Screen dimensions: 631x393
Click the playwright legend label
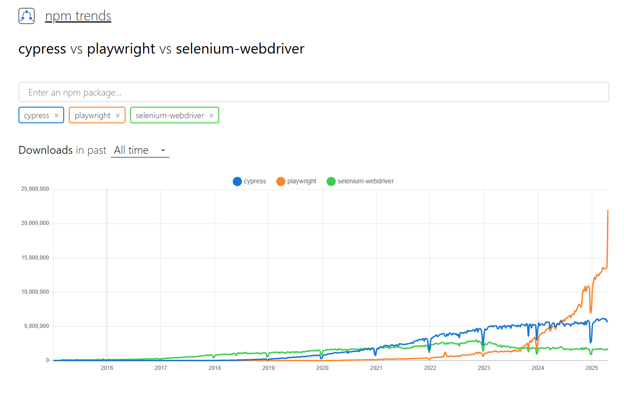pyautogui.click(x=302, y=181)
